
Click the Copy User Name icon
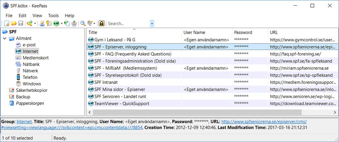pos(42,23)
